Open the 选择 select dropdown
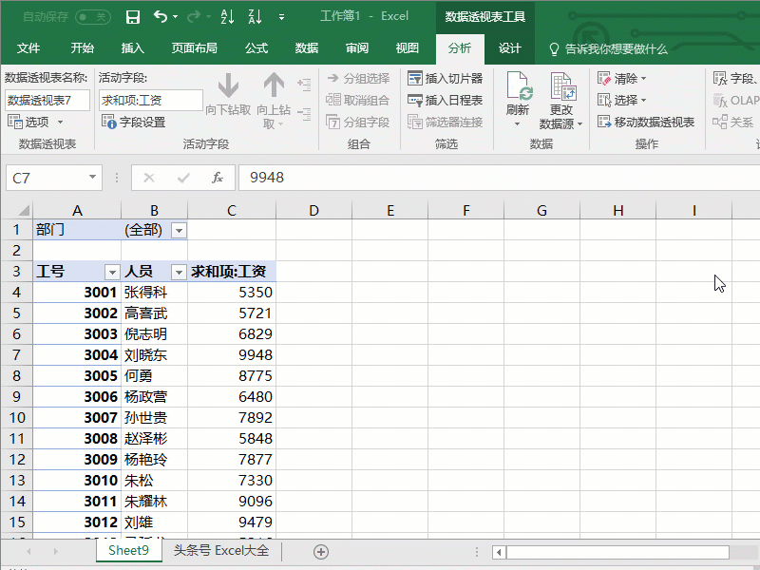This screenshot has width=760, height=570. 622,100
